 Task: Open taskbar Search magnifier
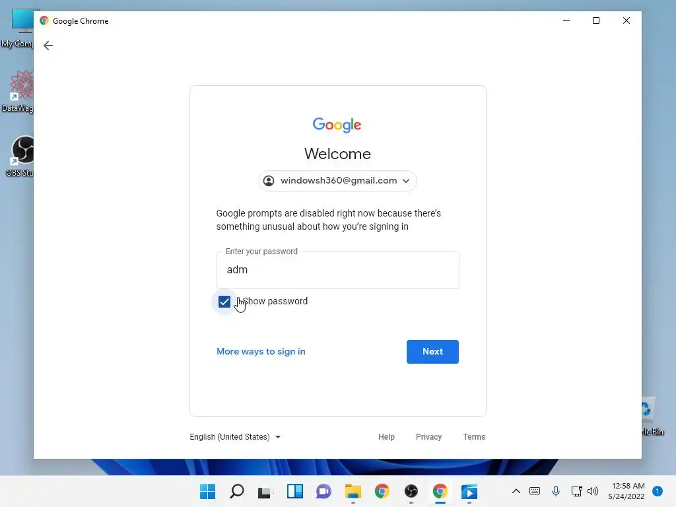coord(237,491)
